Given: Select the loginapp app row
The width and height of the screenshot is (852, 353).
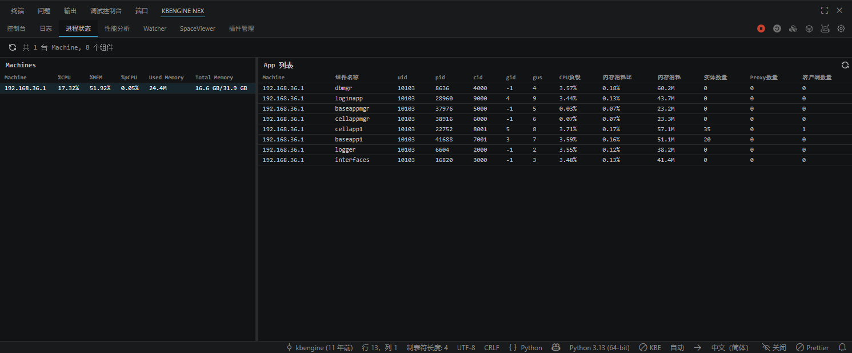Looking at the screenshot, I should coord(555,98).
